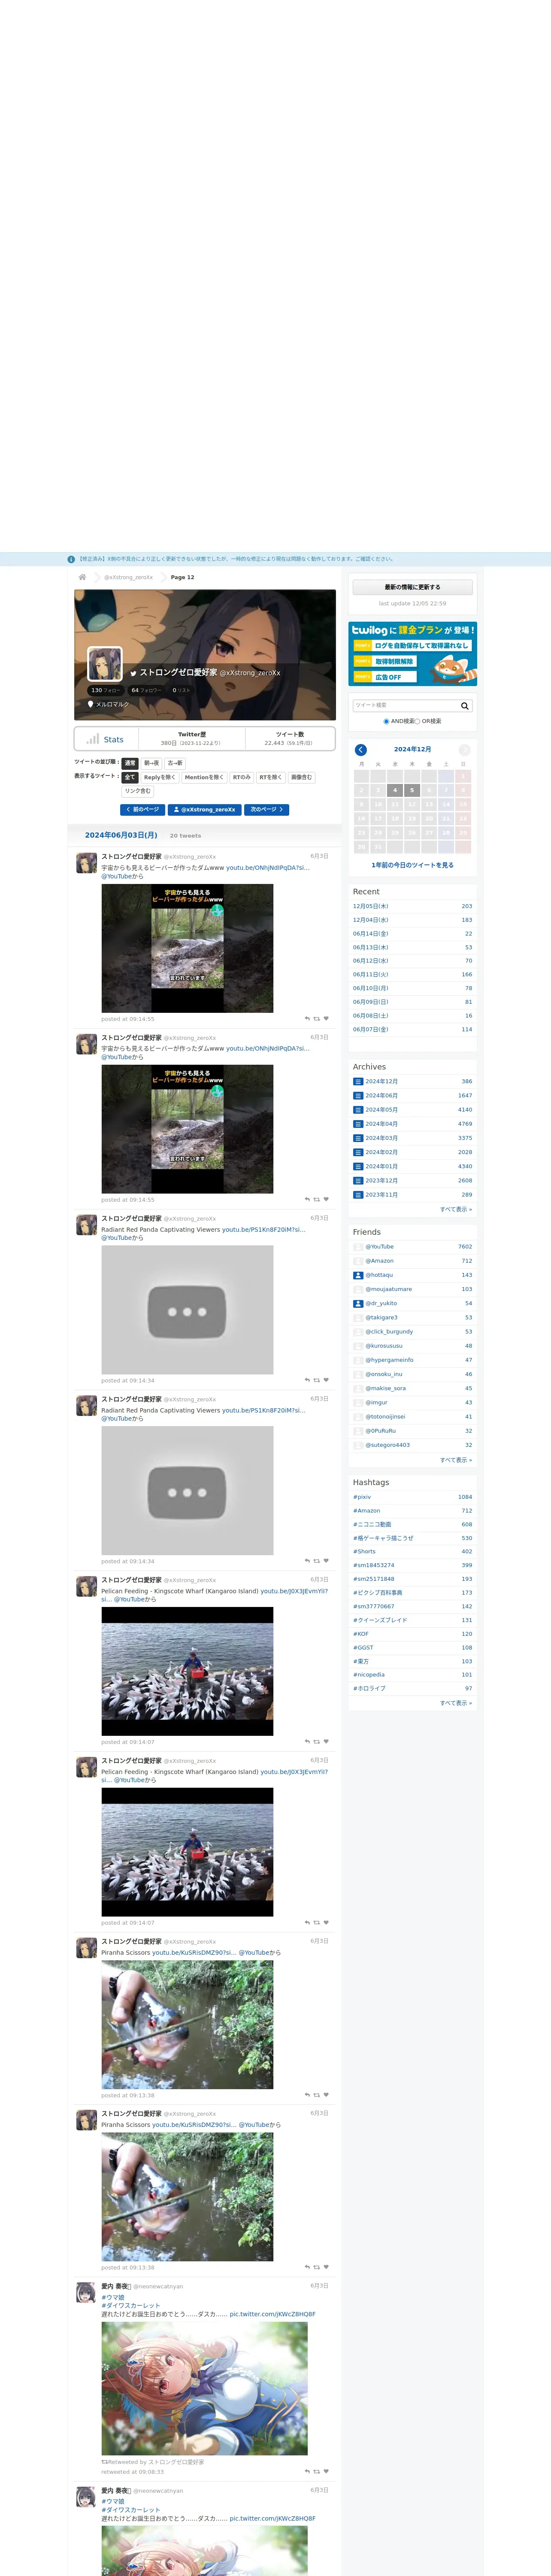The width and height of the screenshot is (551, 2576).
Task: Open 1年前の今日のツイートを見る link
Action: [412, 865]
